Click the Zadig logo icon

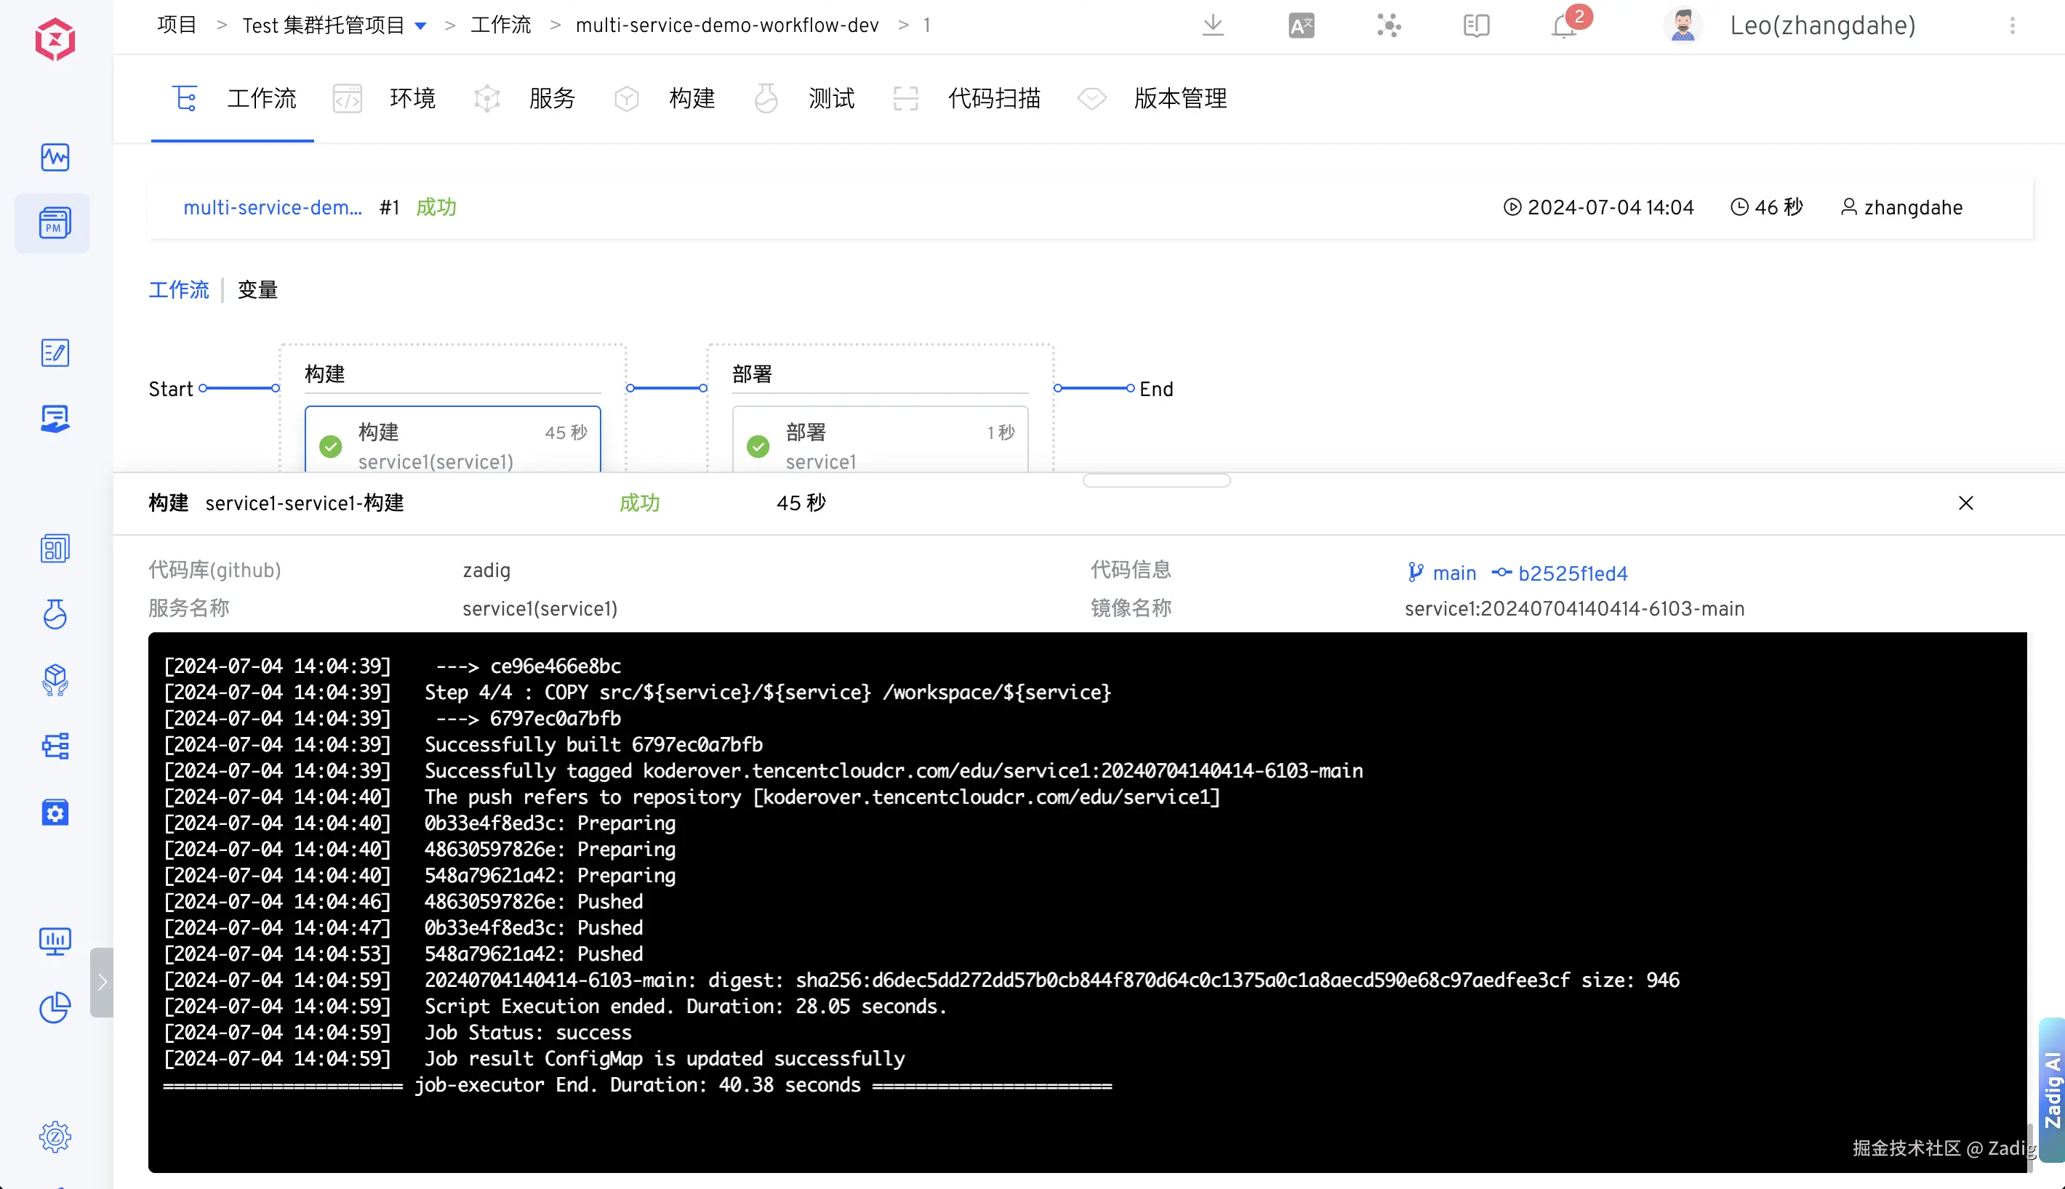click(x=55, y=39)
